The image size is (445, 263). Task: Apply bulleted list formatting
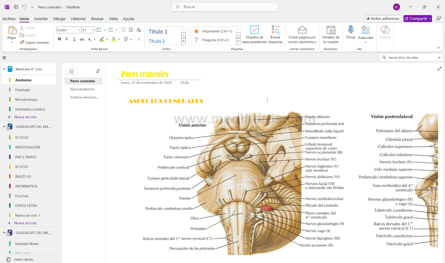[99, 30]
